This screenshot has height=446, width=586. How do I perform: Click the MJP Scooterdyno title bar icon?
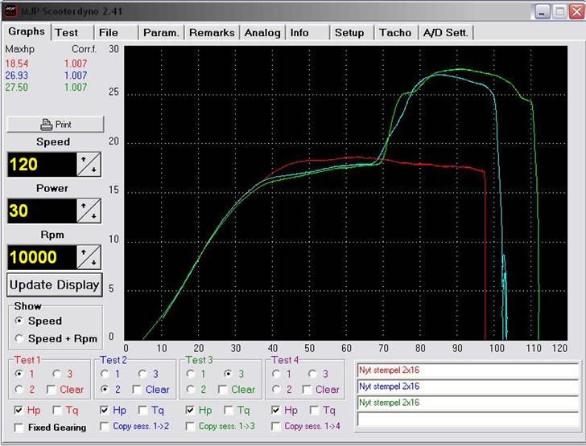pos(12,11)
